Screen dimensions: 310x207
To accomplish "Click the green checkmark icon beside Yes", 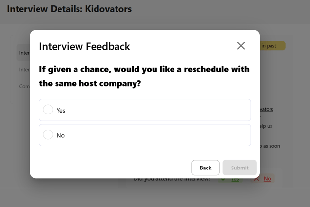I will (223, 180).
